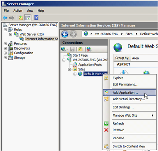Choose Edit Permissions from context menu
The width and height of the screenshot is (158, 151).
[130, 84]
